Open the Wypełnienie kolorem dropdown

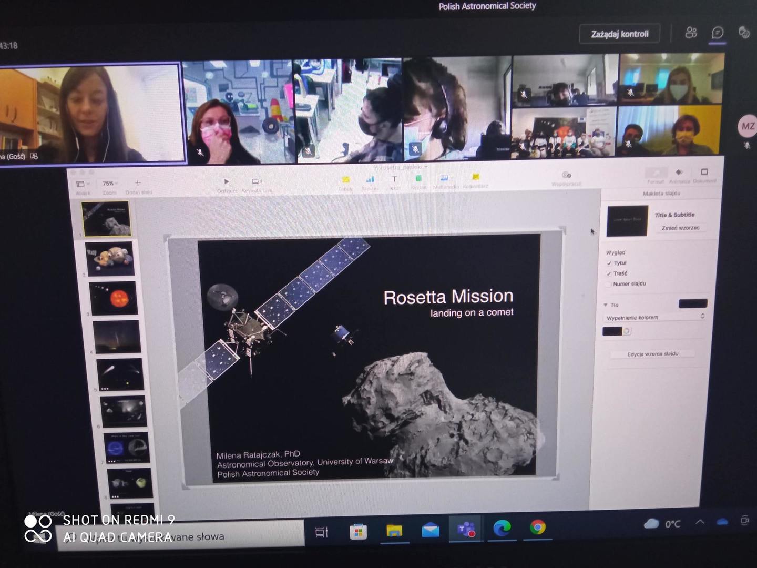coord(654,317)
